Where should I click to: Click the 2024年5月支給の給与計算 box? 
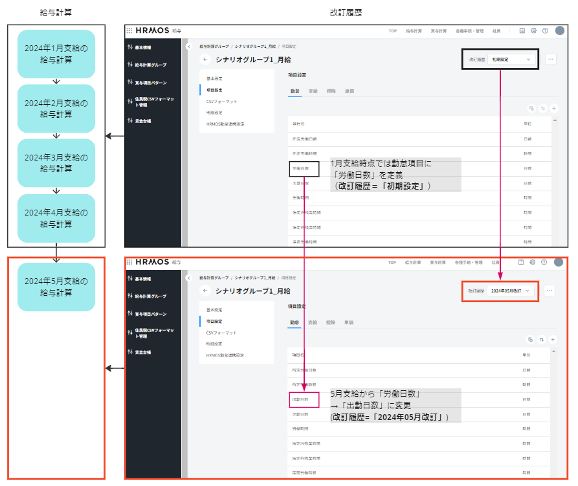56,287
